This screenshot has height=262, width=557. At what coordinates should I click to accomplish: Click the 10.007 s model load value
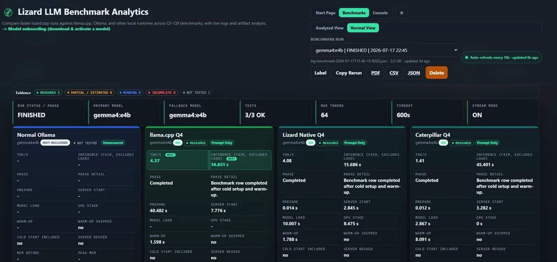pyautogui.click(x=291, y=224)
